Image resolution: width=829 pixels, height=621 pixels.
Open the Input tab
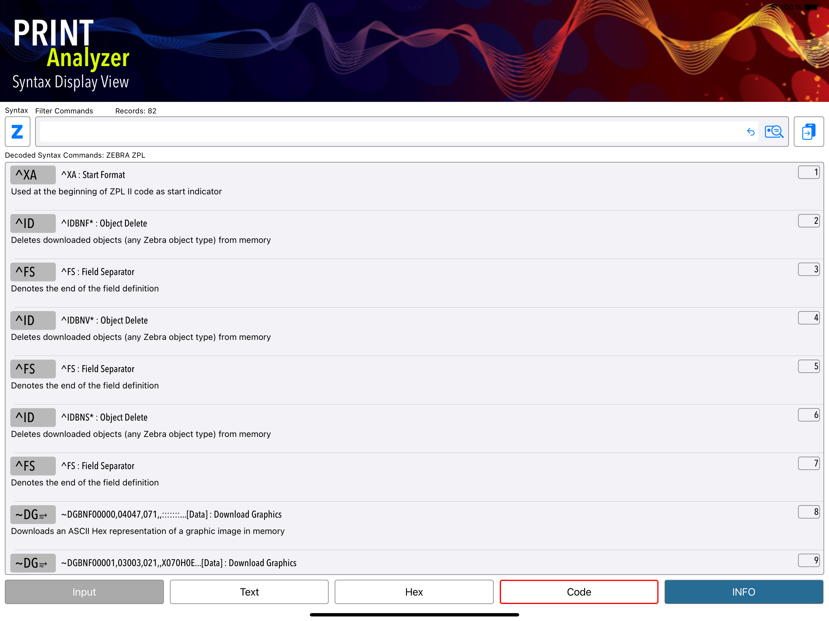(84, 592)
